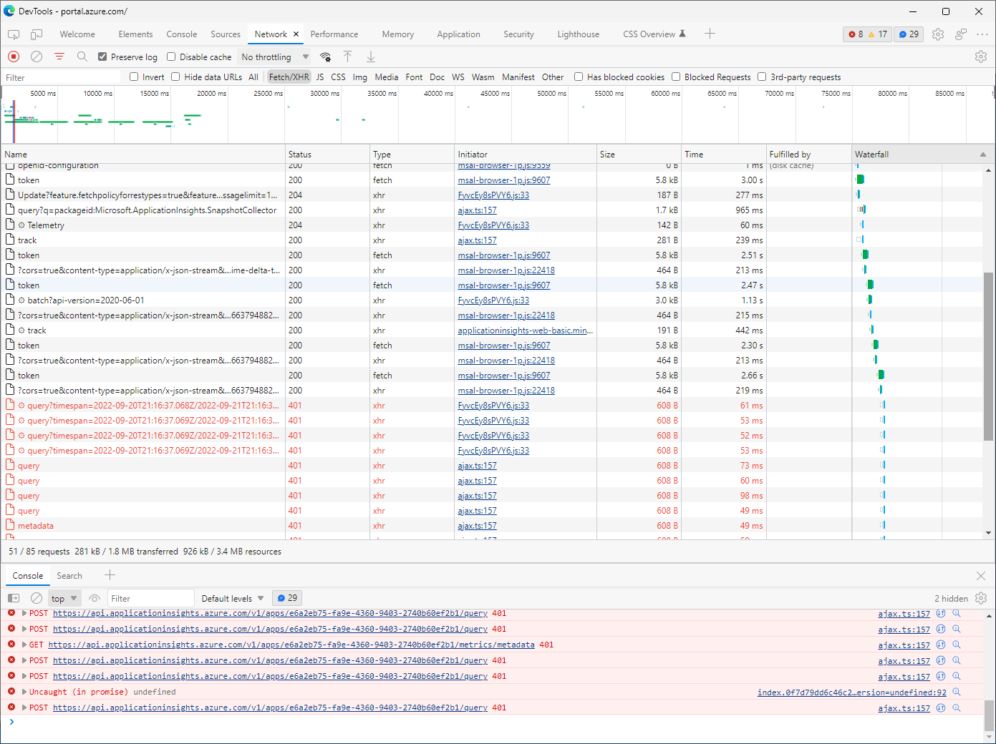Click the inspect element picker icon
This screenshot has width=996, height=744.
coord(14,34)
